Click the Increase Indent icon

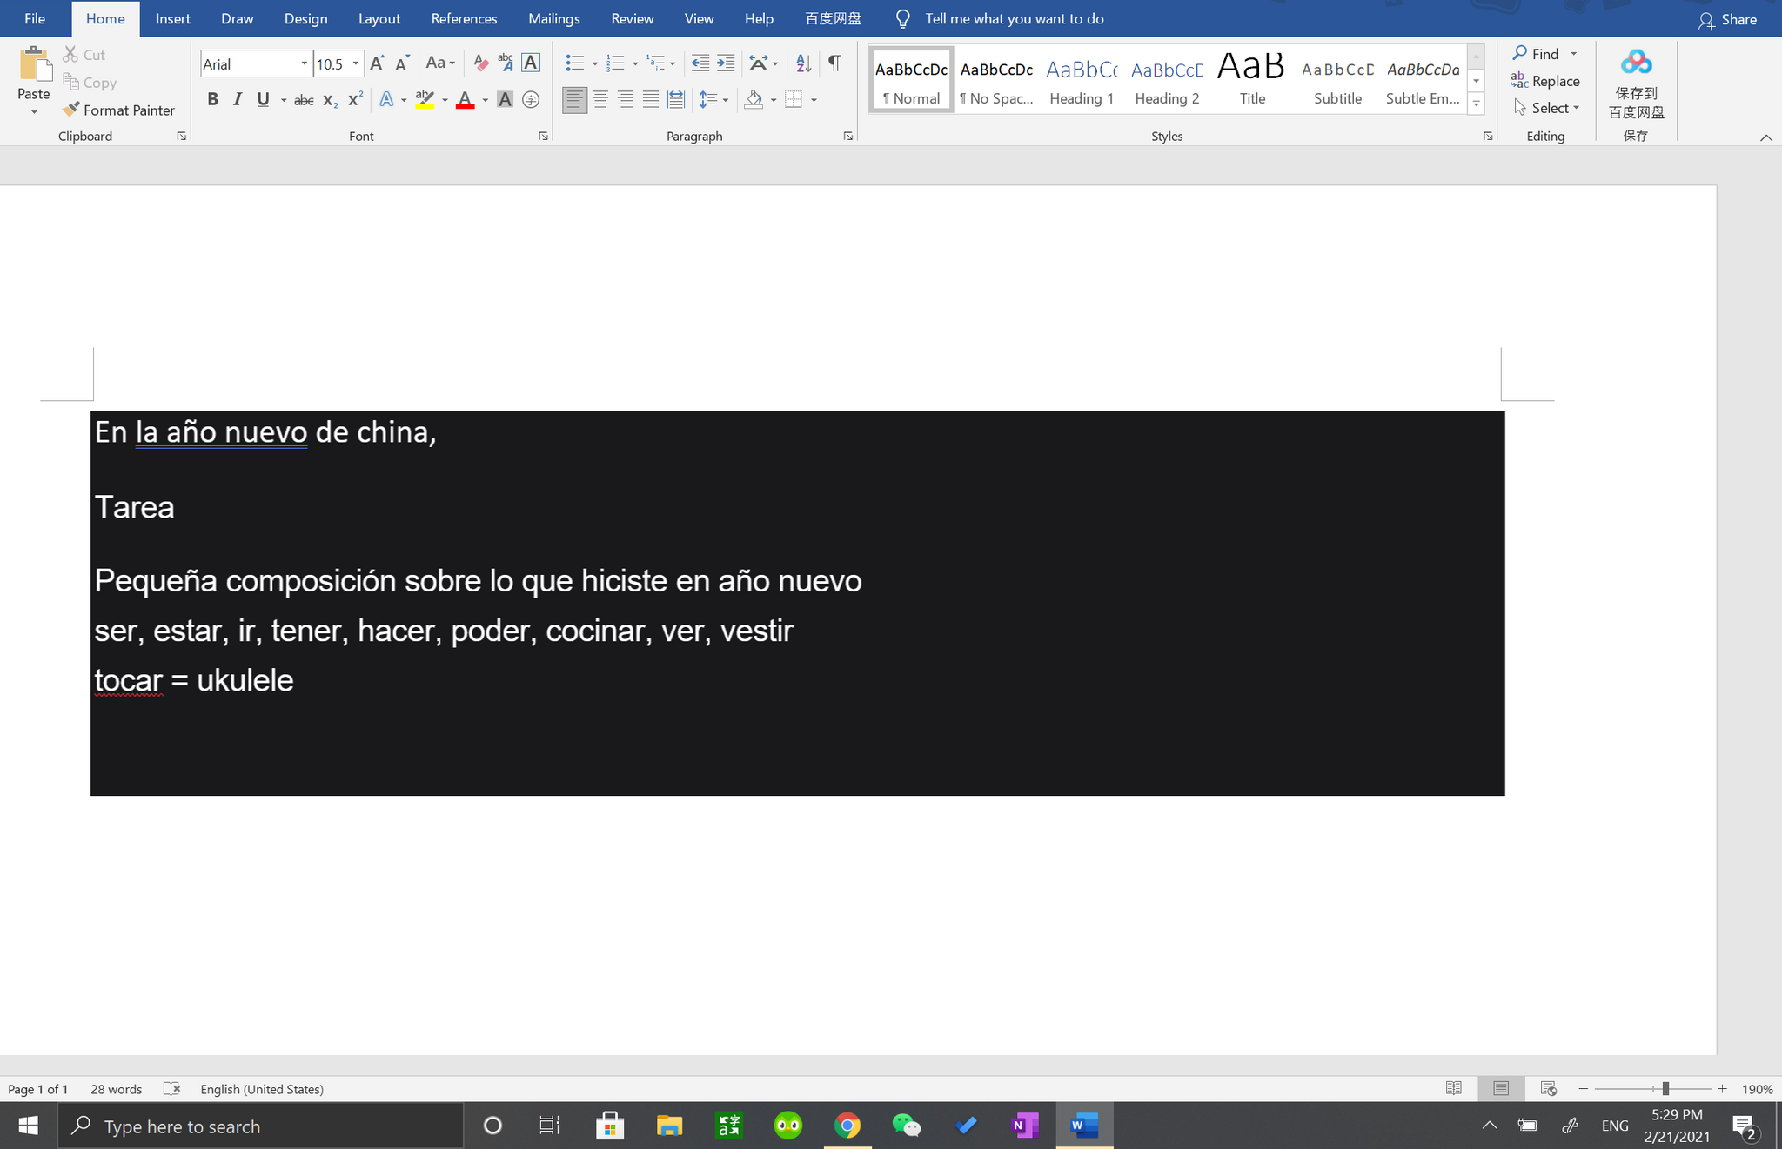coord(726,63)
